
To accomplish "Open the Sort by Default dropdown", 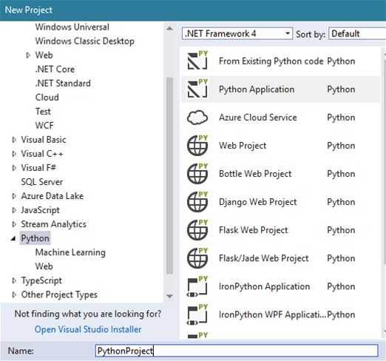I will click(357, 33).
